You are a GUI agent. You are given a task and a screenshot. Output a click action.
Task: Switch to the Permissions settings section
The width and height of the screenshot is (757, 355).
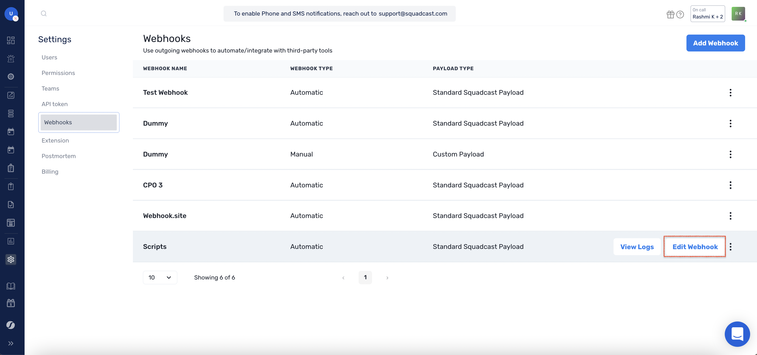coord(58,73)
